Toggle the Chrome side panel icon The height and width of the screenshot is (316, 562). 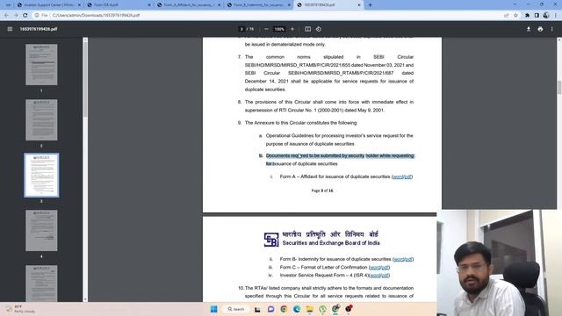point(537,16)
